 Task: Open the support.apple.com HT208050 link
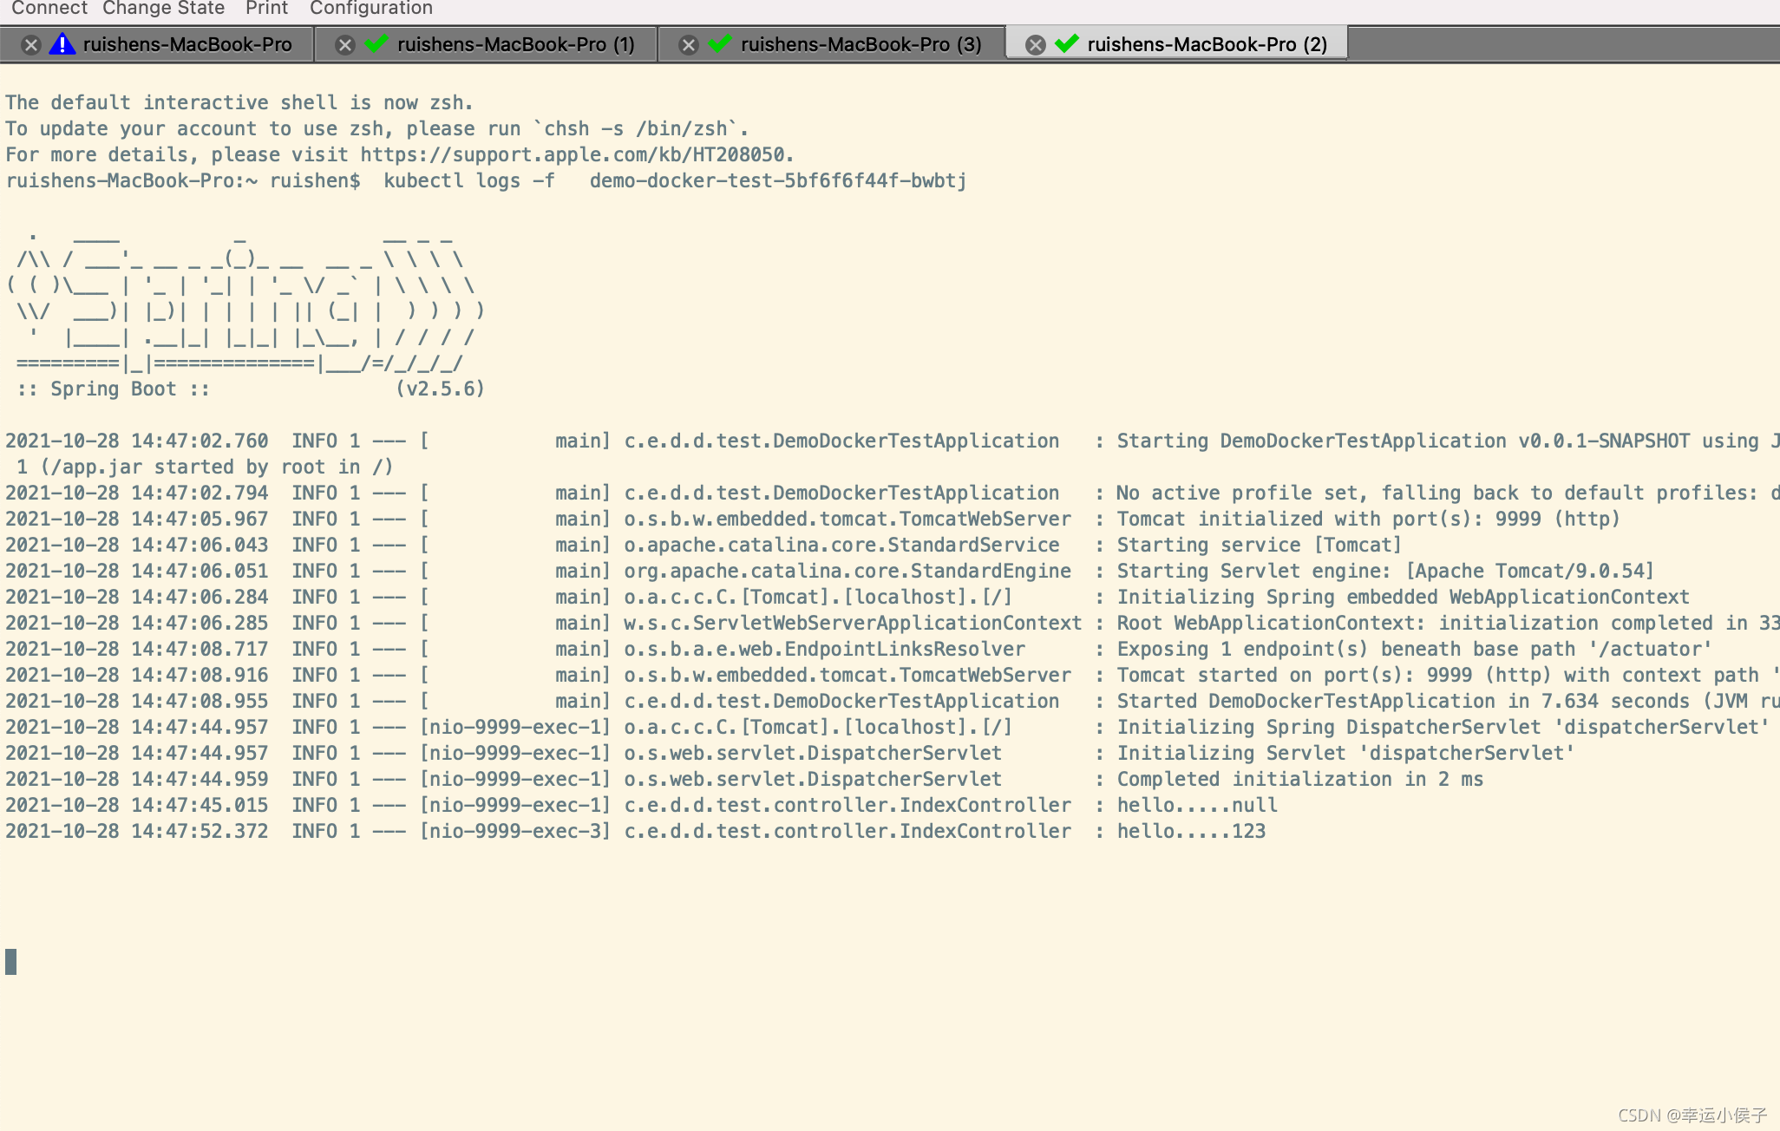573,155
